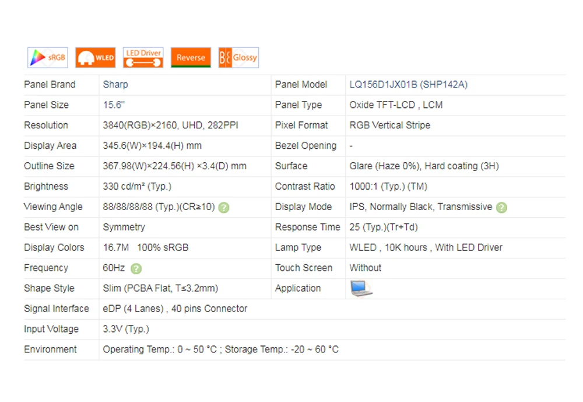The width and height of the screenshot is (583, 402).
Task: Select the Symmetry best view value
Action: tap(124, 228)
